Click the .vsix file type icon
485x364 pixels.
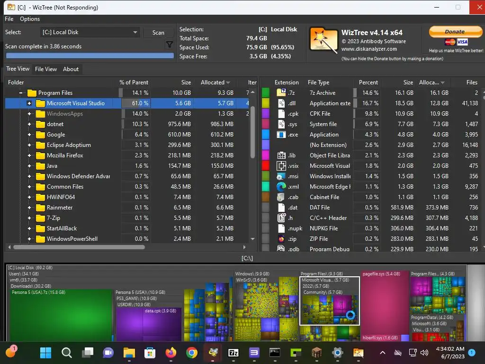tap(281, 166)
